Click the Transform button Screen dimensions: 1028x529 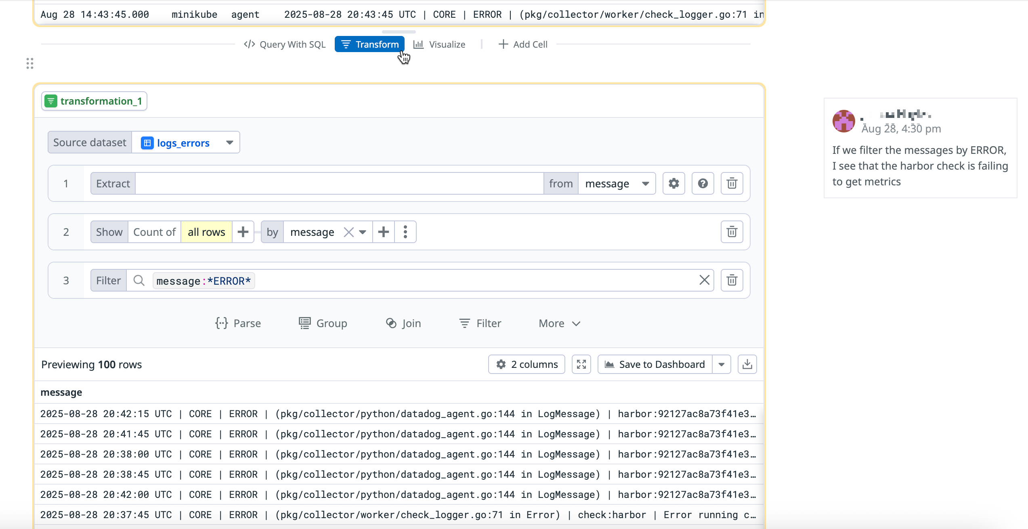click(x=369, y=44)
